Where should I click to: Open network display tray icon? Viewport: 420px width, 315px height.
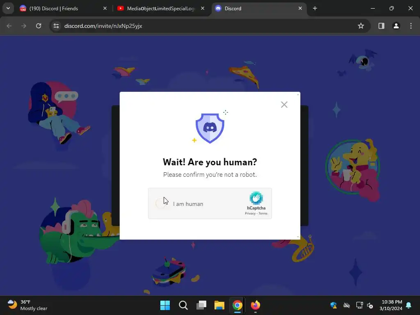pyautogui.click(x=359, y=305)
